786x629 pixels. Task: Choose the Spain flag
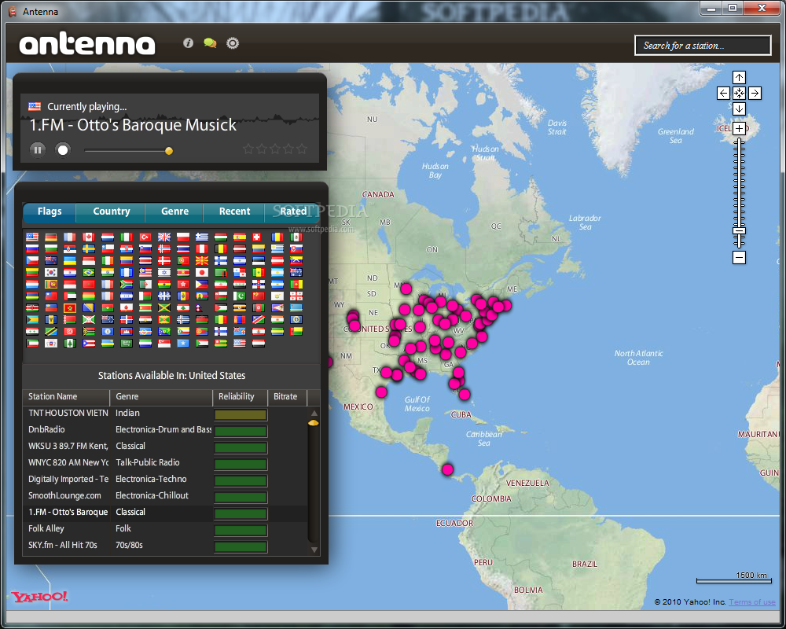[240, 237]
